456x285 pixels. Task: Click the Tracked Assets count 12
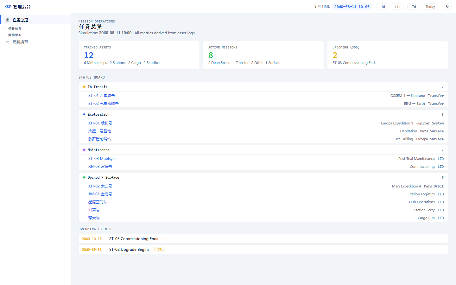(x=89, y=55)
